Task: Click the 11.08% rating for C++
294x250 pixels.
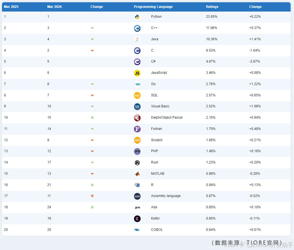Action: (212, 28)
